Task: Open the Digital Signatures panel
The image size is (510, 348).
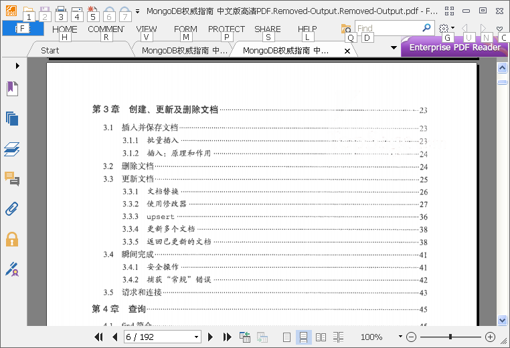Action: click(x=12, y=269)
